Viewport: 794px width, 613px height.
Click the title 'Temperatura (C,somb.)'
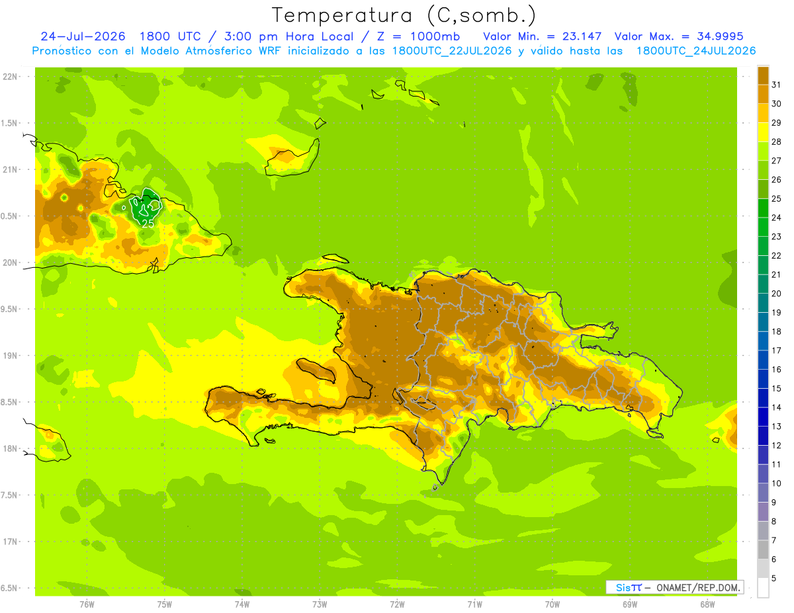tap(404, 15)
